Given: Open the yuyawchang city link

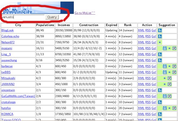Looking at the screenshot, I should tap(9, 60).
